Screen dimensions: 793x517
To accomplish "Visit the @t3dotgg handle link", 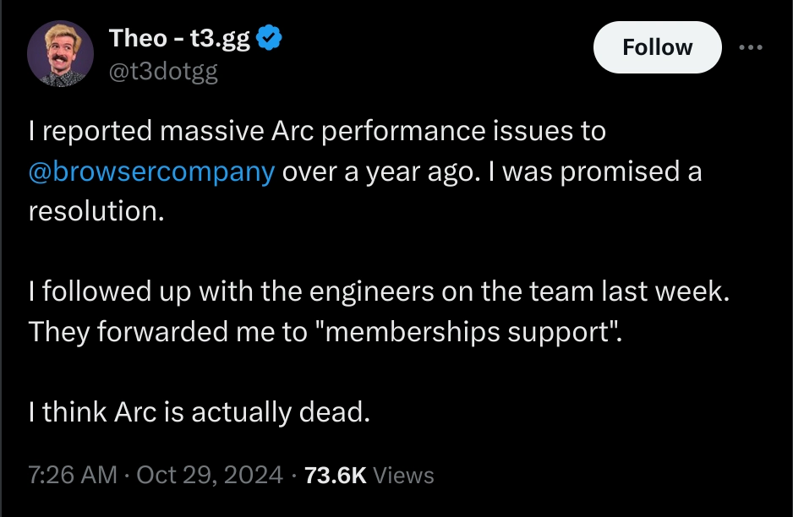I will pos(163,72).
